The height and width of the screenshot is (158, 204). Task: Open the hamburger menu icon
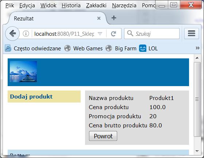[x=192, y=34]
